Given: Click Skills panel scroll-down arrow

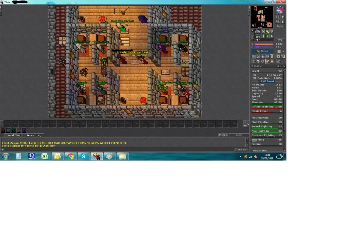Looking at the screenshot, I should 284,150.
